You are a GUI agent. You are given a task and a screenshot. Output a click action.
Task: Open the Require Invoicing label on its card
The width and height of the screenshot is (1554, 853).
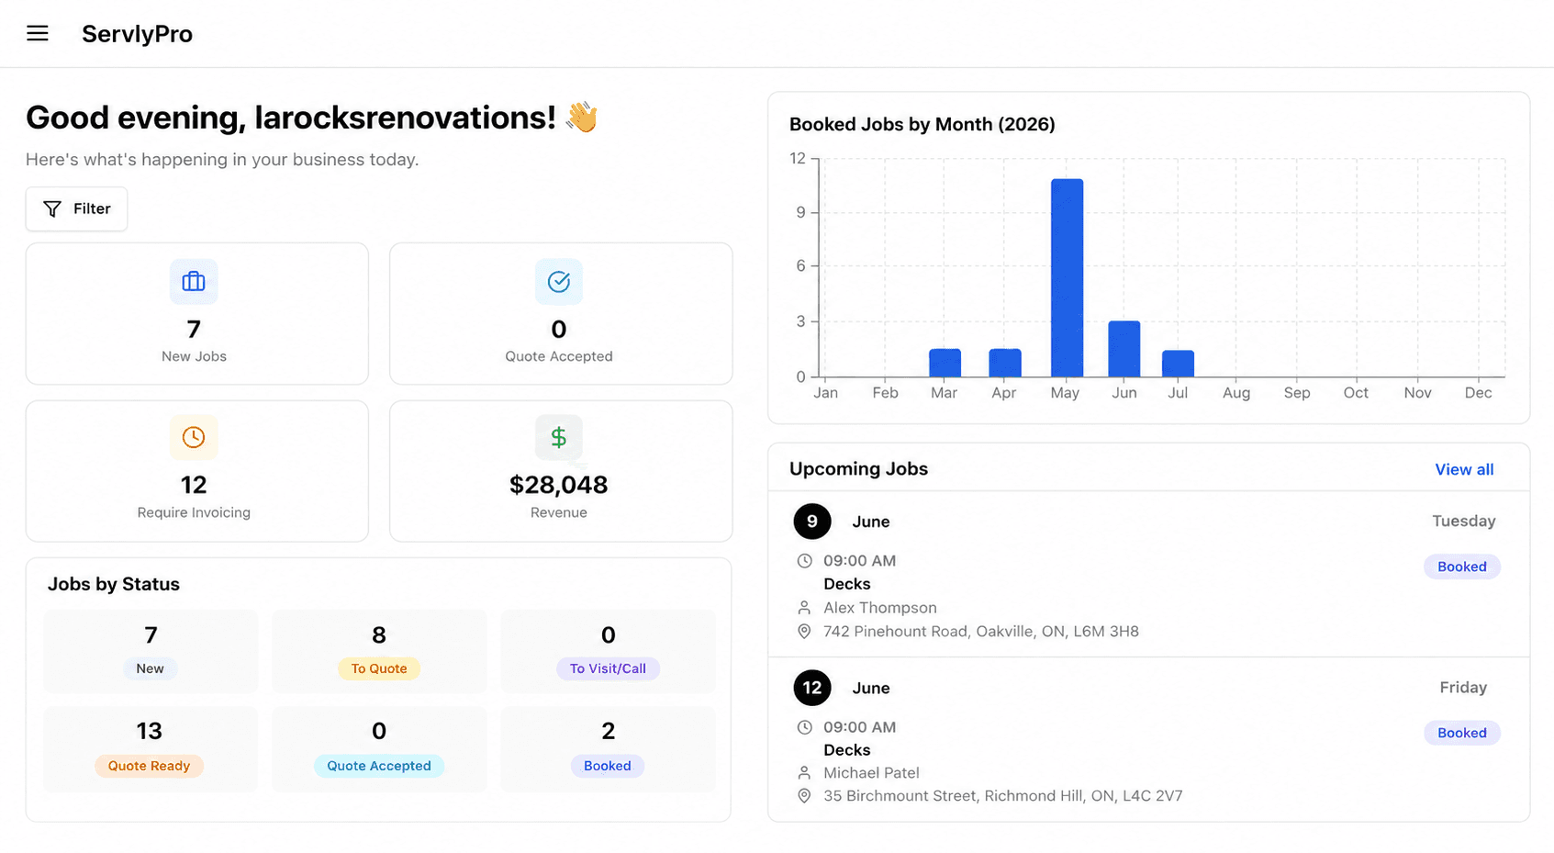pos(194,512)
